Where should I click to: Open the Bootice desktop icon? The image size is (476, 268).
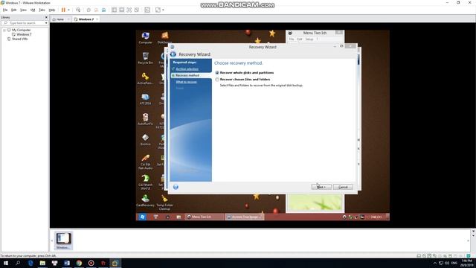click(146, 140)
